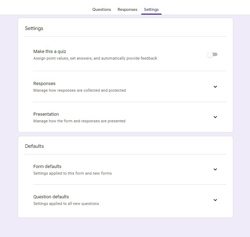The width and height of the screenshot is (250, 237).
Task: Click "Settings applied to all new questions" text
Action: coord(66,204)
